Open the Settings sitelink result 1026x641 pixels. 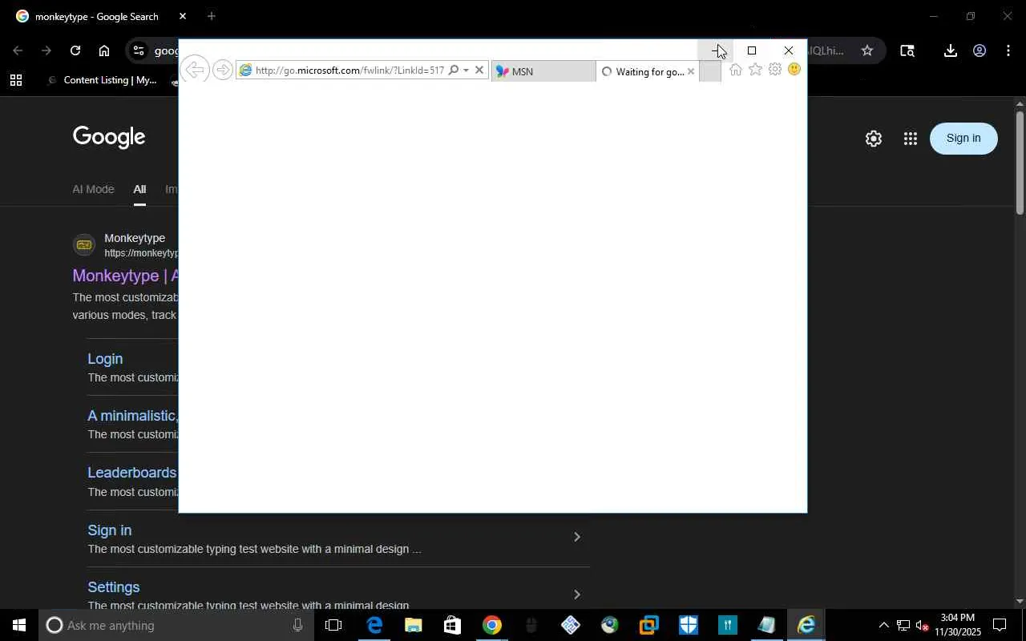coord(114,587)
